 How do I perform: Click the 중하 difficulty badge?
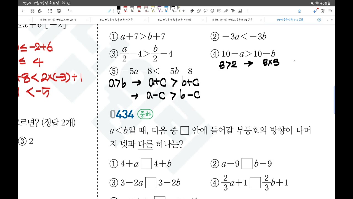click(x=145, y=114)
